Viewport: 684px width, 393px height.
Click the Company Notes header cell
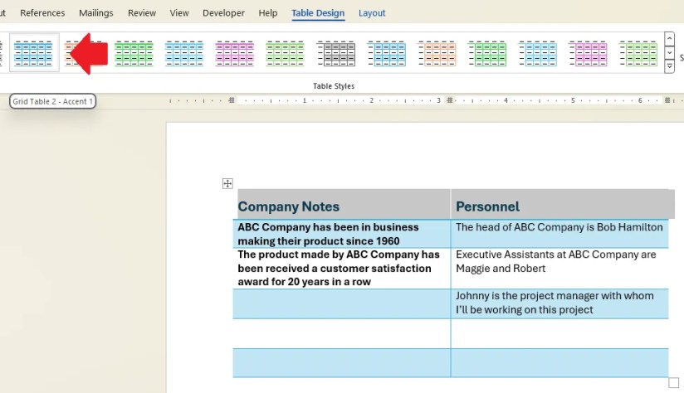[x=341, y=204]
